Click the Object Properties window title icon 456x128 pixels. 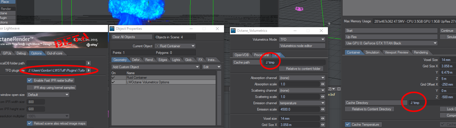click(x=112, y=29)
